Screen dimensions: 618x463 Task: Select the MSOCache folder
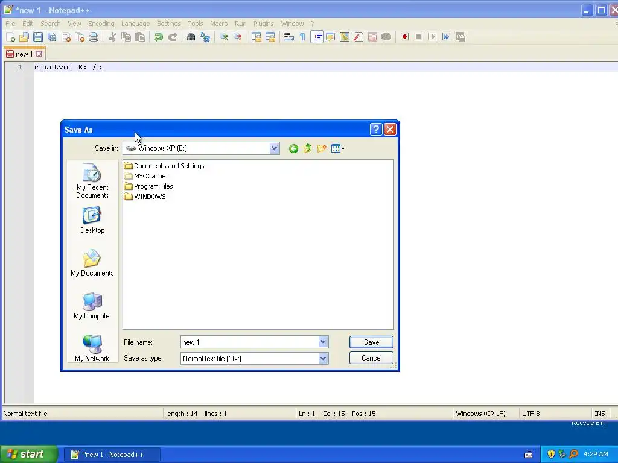[145, 176]
